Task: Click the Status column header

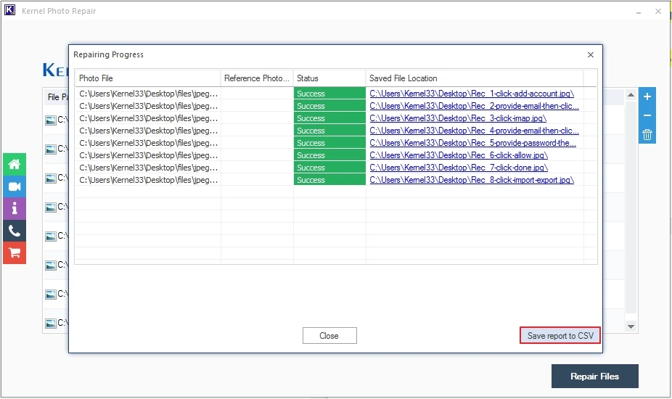Action: pos(329,78)
